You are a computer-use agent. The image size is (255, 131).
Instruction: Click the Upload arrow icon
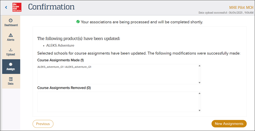11,50
